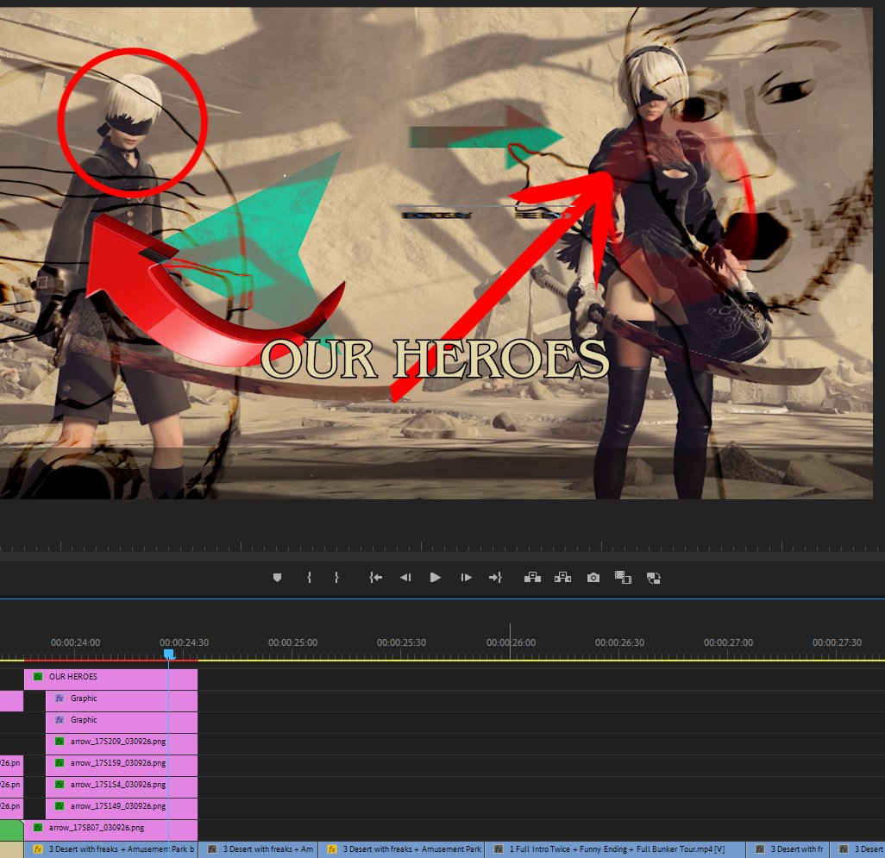The width and height of the screenshot is (885, 858).
Task: Select the arrow_175149_030926.png clip
Action: [122, 808]
